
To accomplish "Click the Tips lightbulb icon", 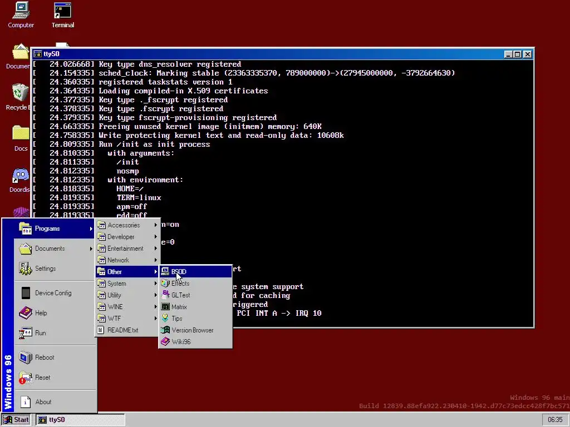I will 165,318.
